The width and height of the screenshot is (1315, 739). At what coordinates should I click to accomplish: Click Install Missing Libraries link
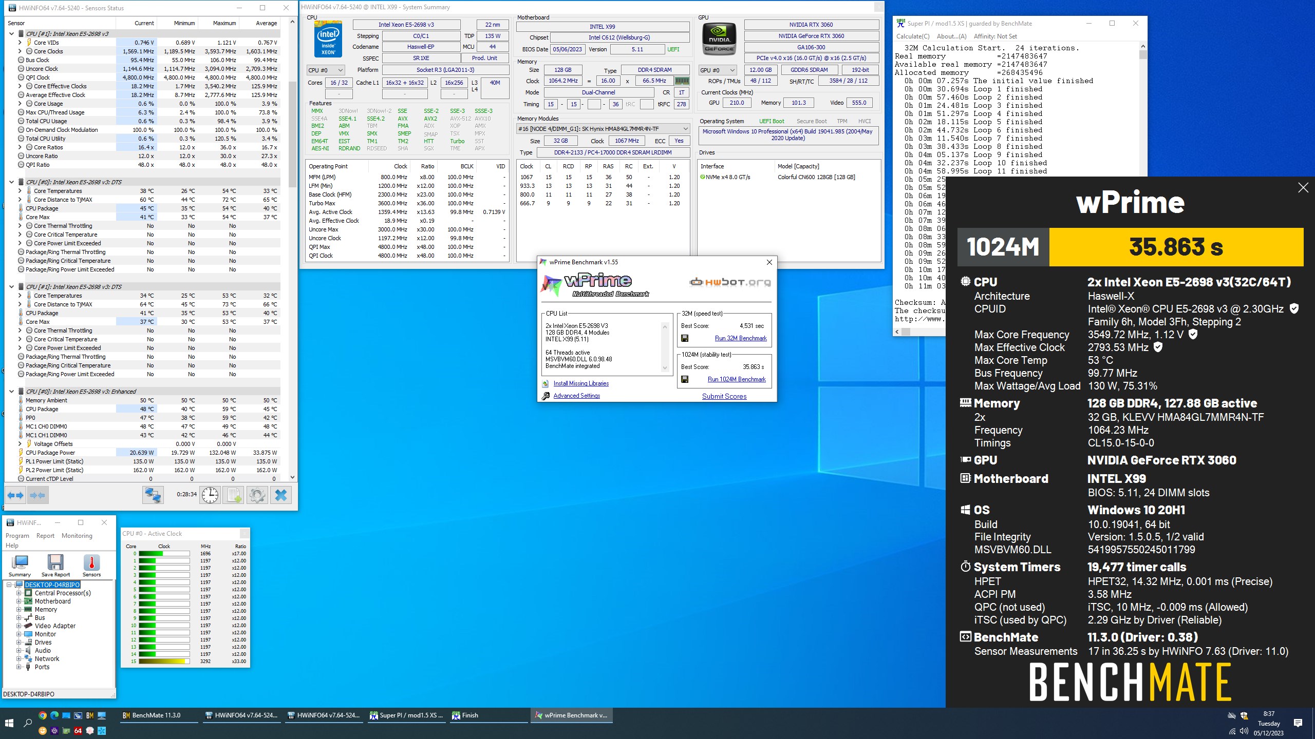pos(581,384)
